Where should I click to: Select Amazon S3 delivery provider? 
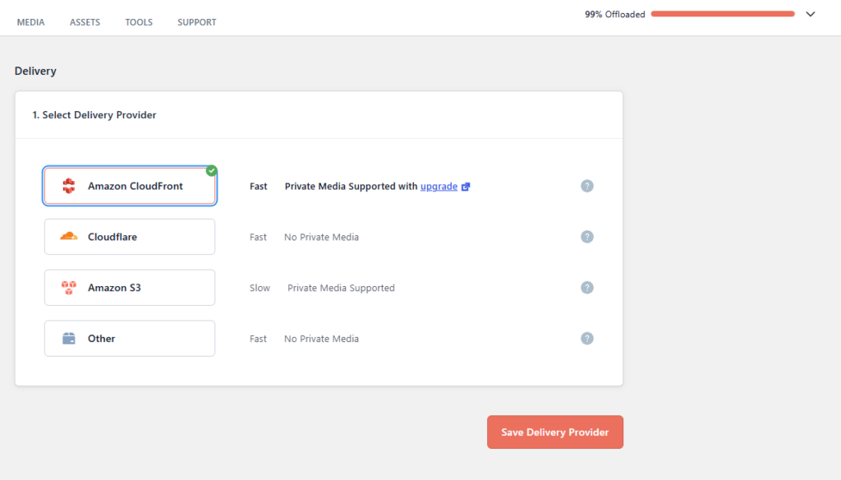pos(130,288)
